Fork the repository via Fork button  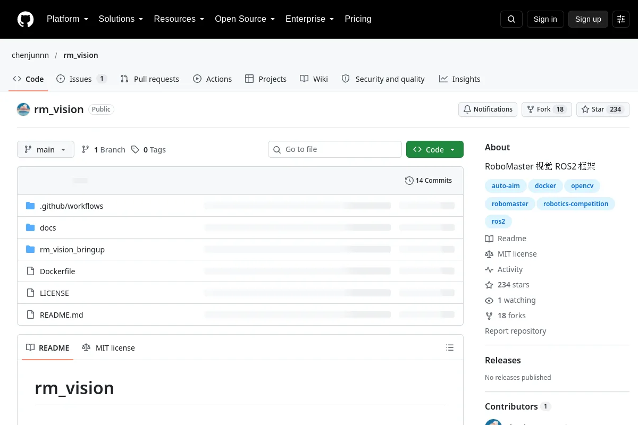(547, 109)
